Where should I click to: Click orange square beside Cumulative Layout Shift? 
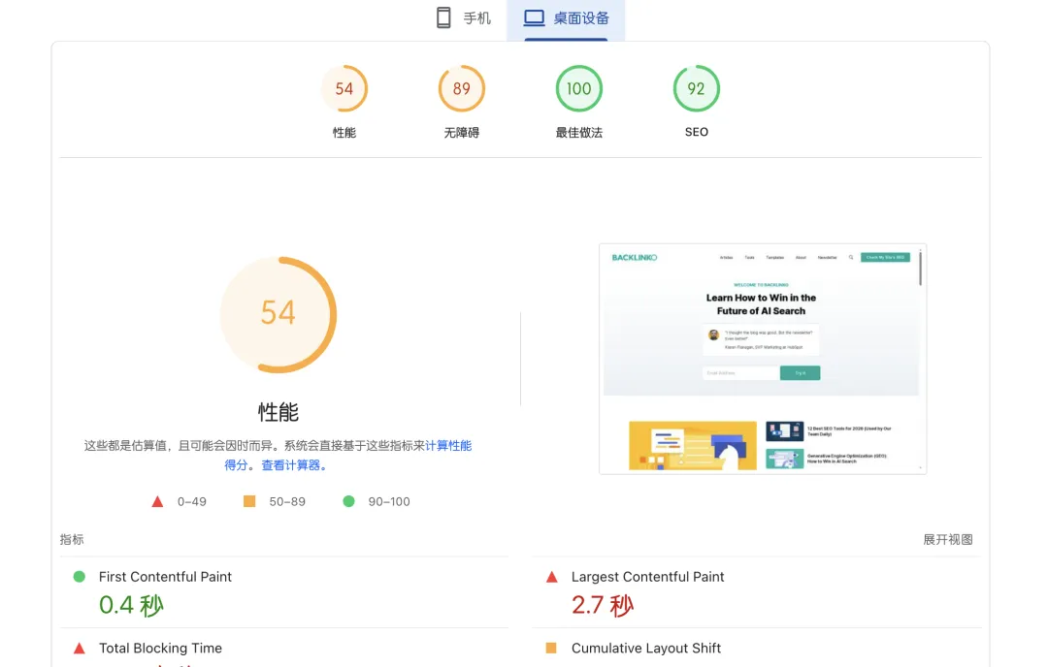(x=551, y=648)
